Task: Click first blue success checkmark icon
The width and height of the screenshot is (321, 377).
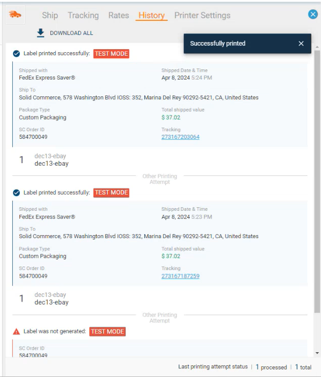Action: click(16, 54)
